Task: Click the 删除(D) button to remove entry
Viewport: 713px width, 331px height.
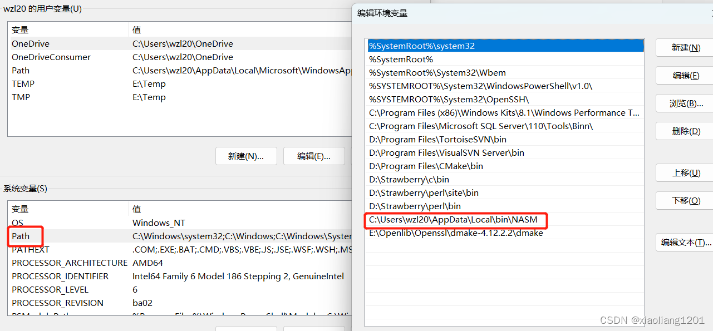Action: click(x=684, y=131)
